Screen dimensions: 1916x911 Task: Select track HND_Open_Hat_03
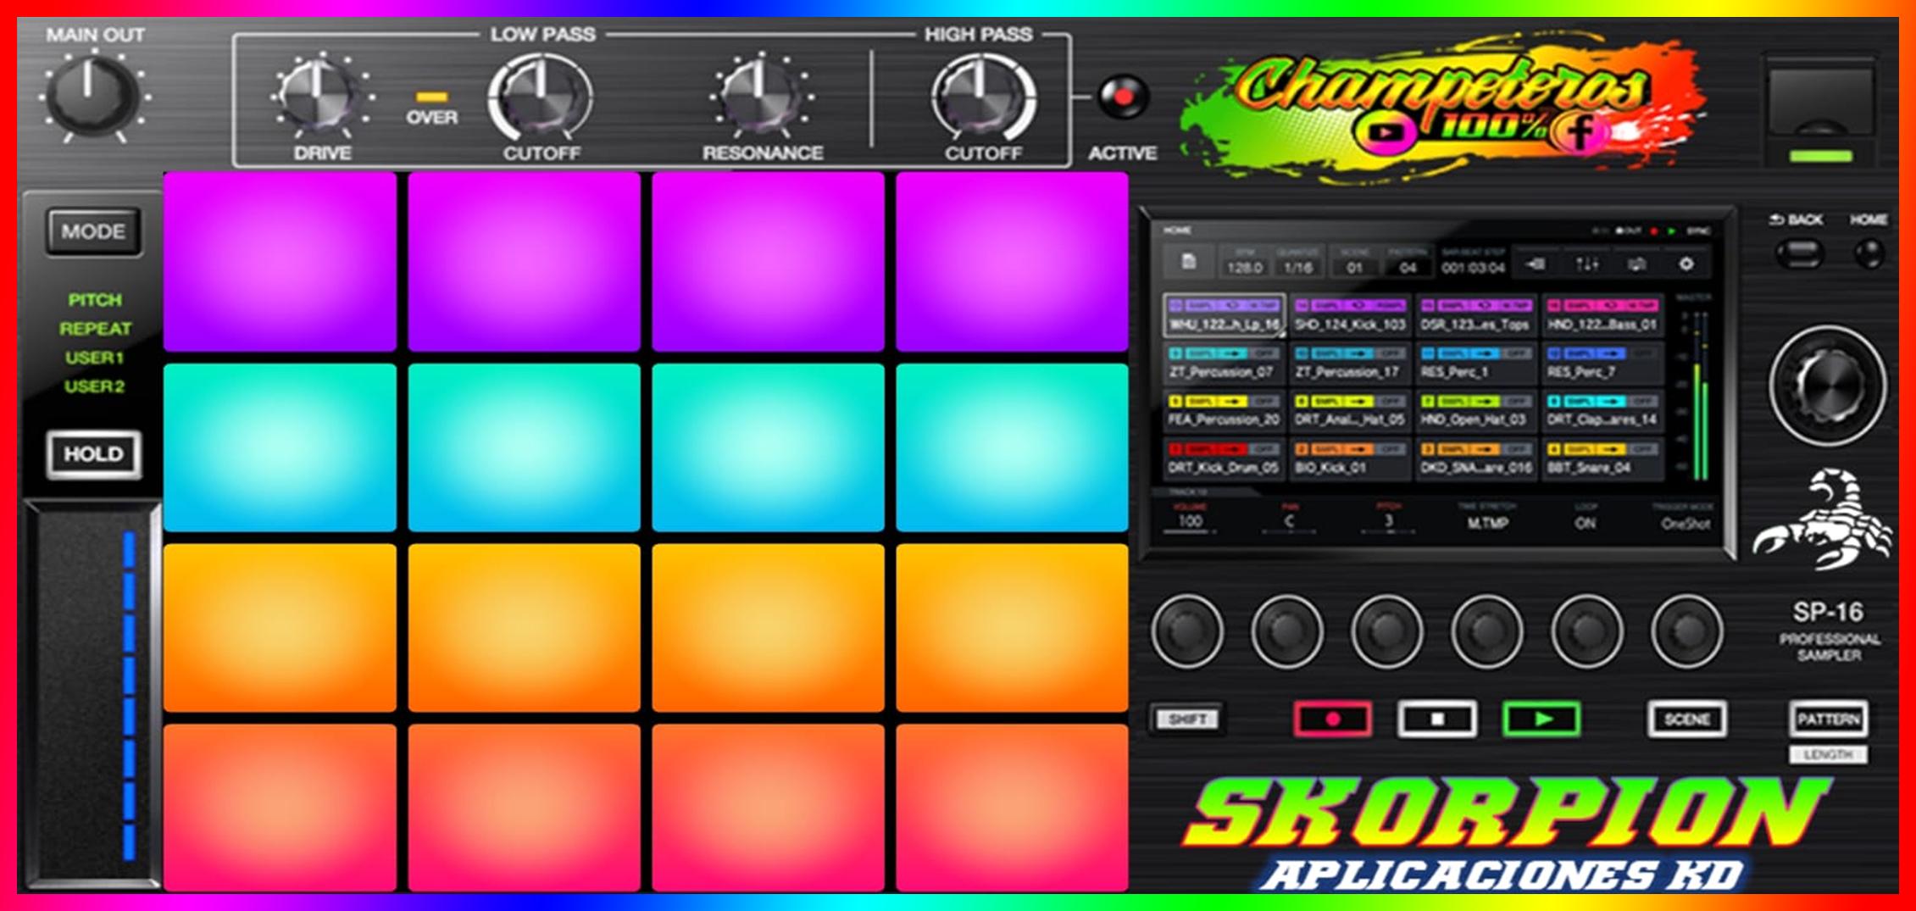pos(1475,411)
